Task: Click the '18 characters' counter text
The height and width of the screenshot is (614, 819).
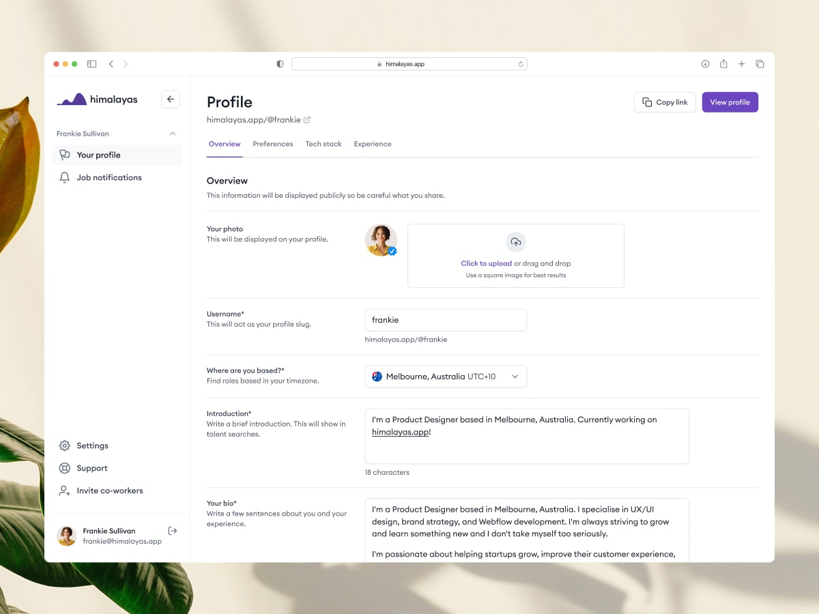Action: click(387, 472)
